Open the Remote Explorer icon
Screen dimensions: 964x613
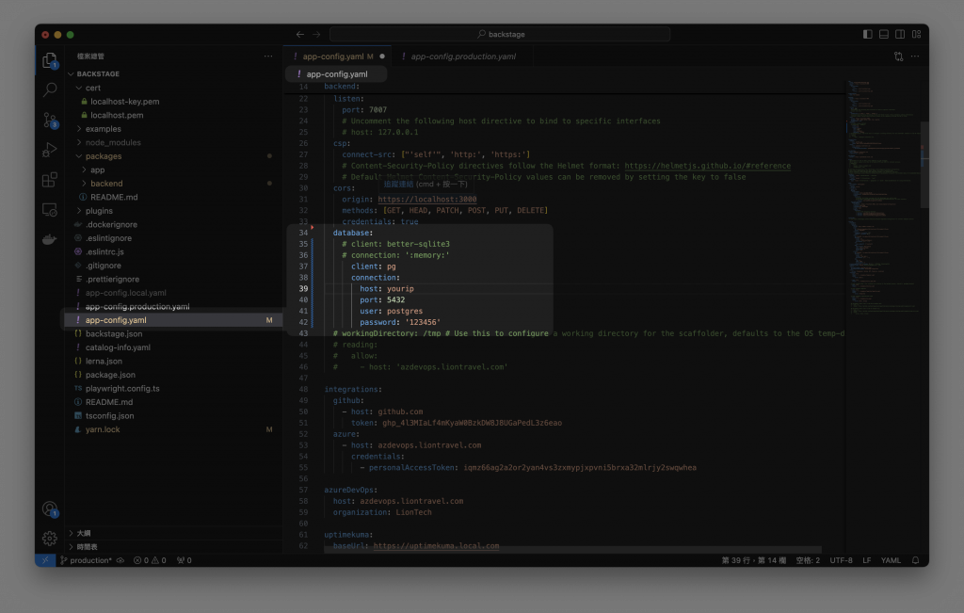click(x=50, y=210)
